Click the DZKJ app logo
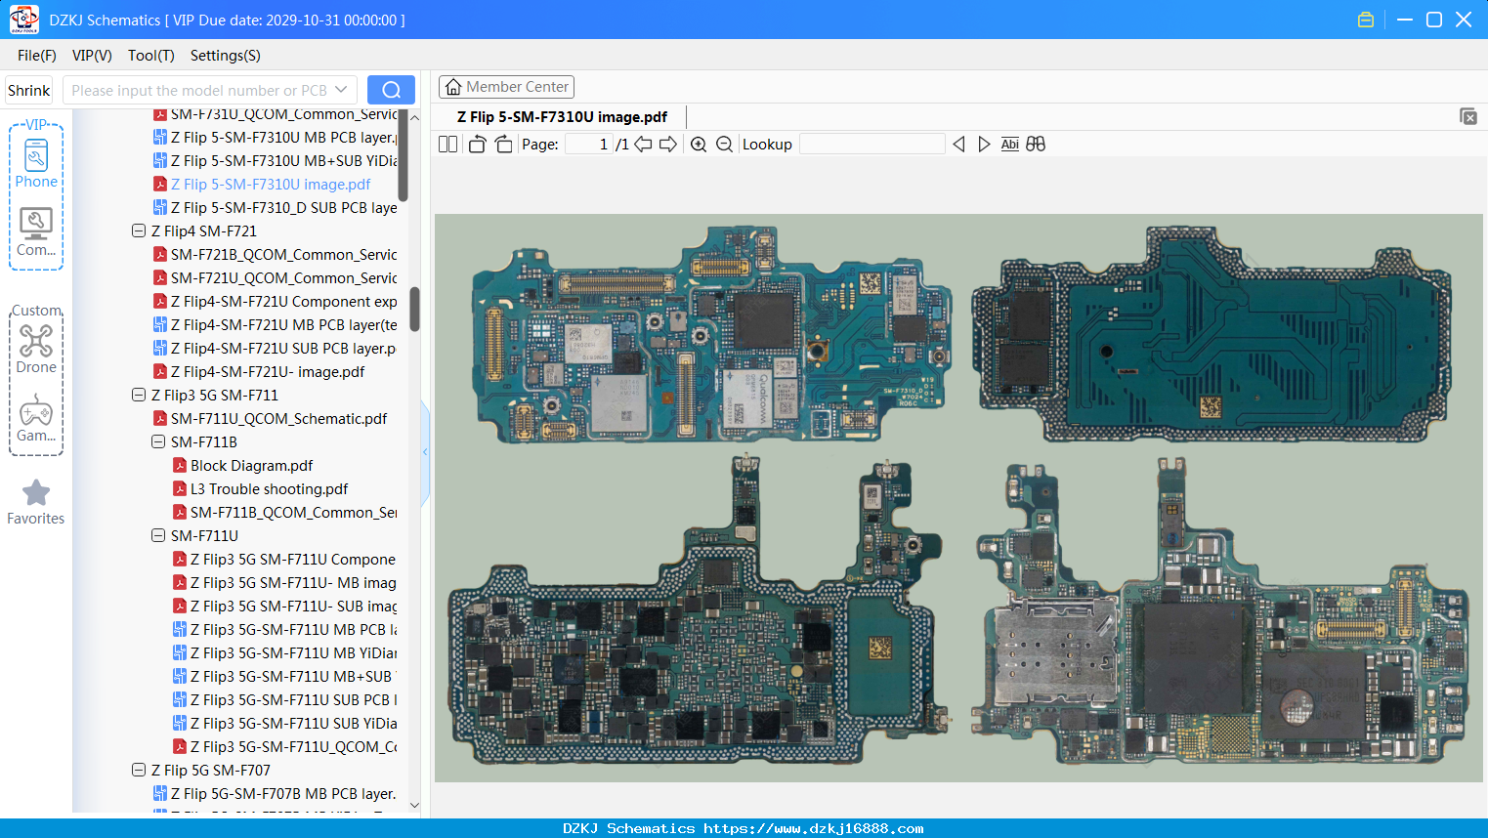 click(x=23, y=20)
